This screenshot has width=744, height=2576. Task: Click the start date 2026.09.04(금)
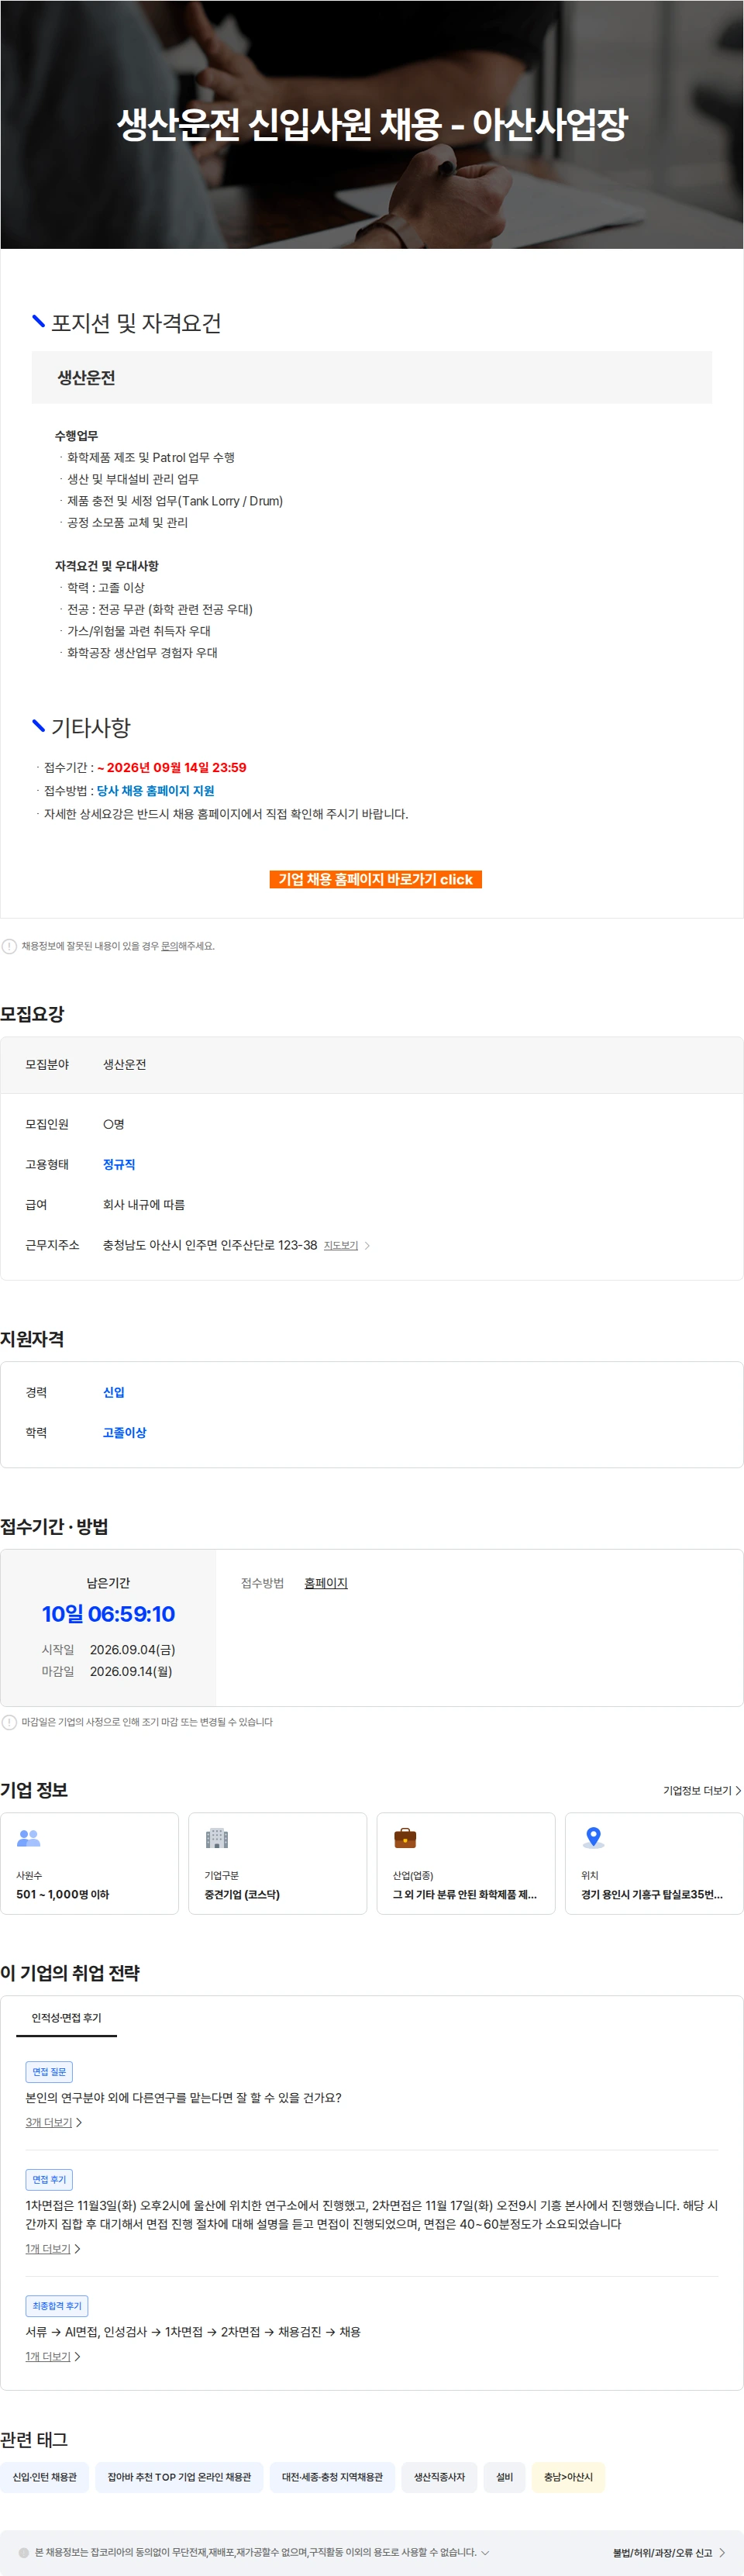click(132, 1649)
